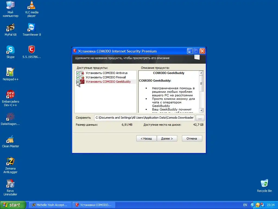Viewport: 278px width, 209px height.
Task: Click the tray icon left of the clock
Action: pos(263,205)
